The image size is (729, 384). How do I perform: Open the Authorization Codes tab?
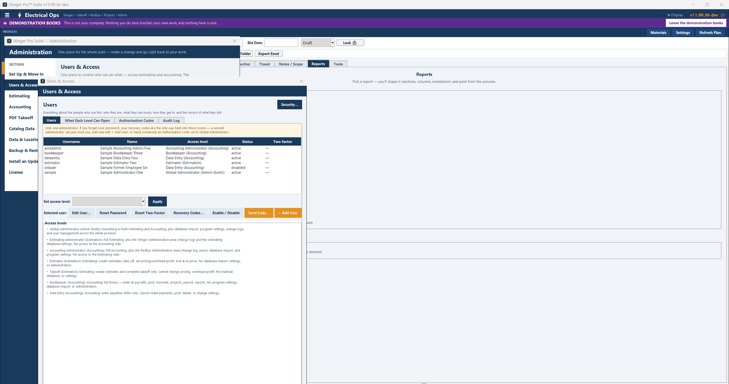pos(136,120)
